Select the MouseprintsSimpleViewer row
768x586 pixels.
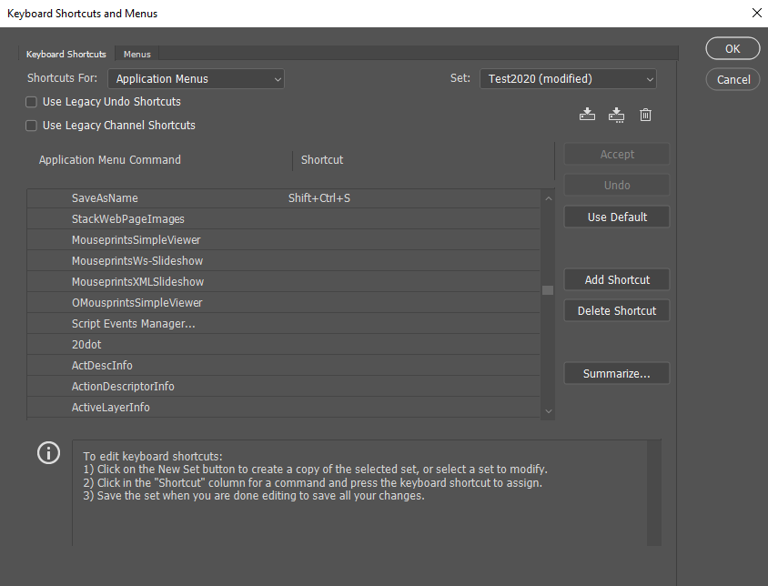point(283,240)
